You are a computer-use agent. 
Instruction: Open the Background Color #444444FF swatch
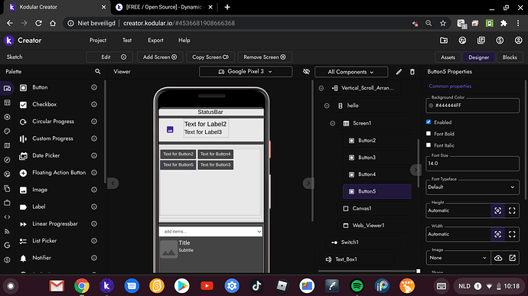tap(431, 106)
